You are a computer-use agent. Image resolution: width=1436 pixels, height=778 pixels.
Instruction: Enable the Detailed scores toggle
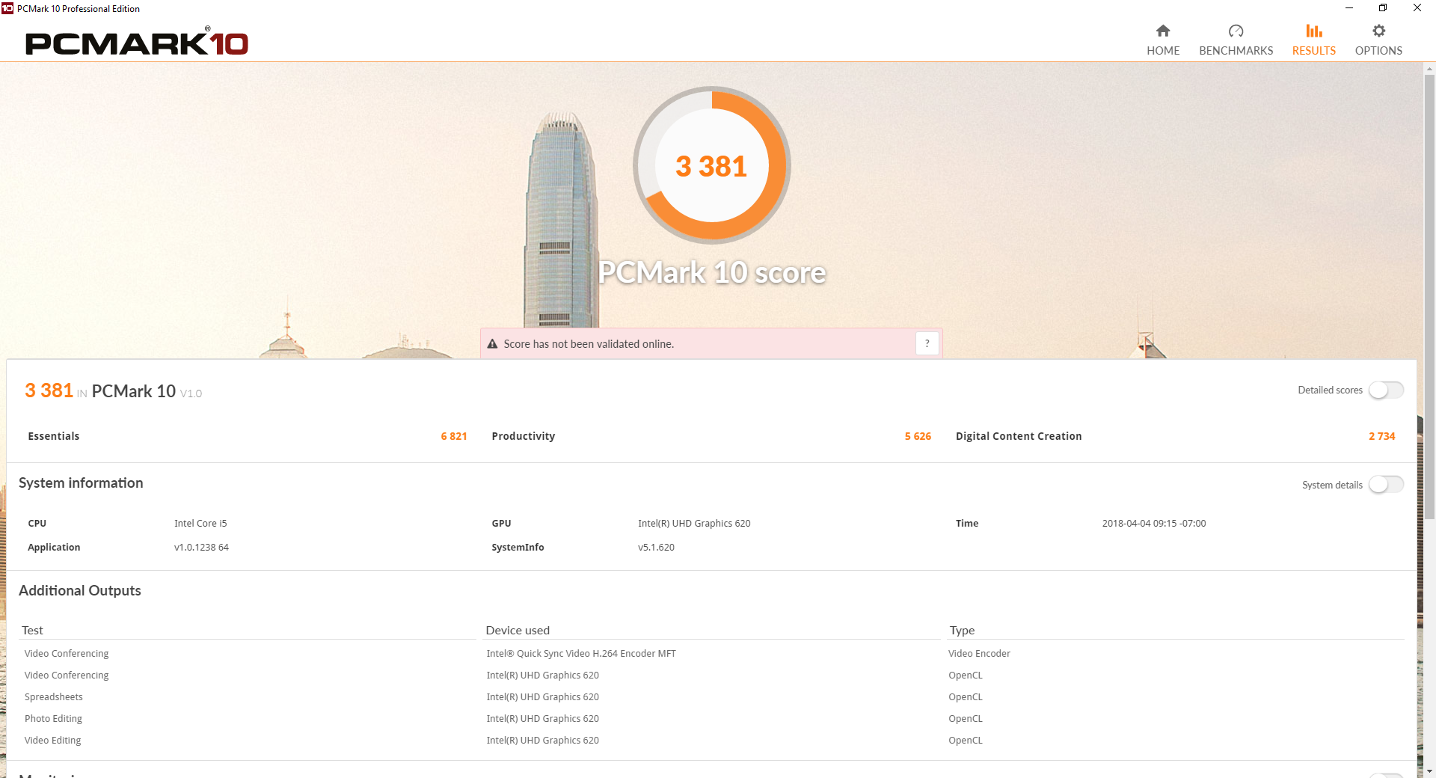pyautogui.click(x=1386, y=390)
